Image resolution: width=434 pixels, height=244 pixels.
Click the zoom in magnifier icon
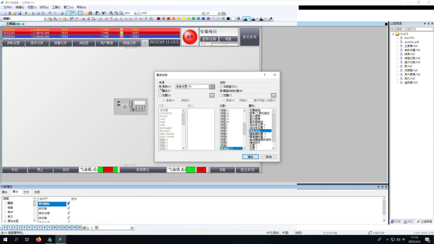click(x=112, y=13)
